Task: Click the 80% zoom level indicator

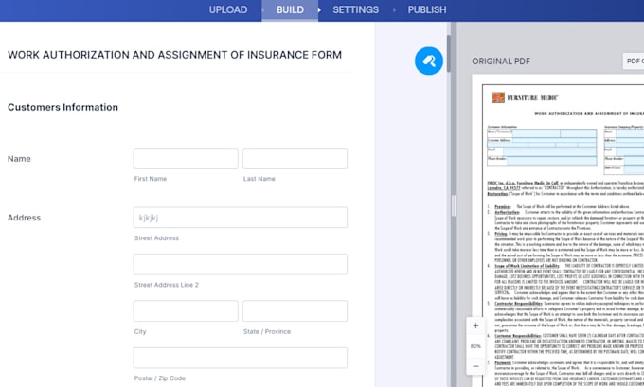Action: point(475,346)
